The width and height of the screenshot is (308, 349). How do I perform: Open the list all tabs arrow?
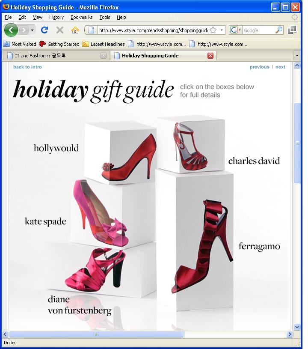(x=297, y=56)
